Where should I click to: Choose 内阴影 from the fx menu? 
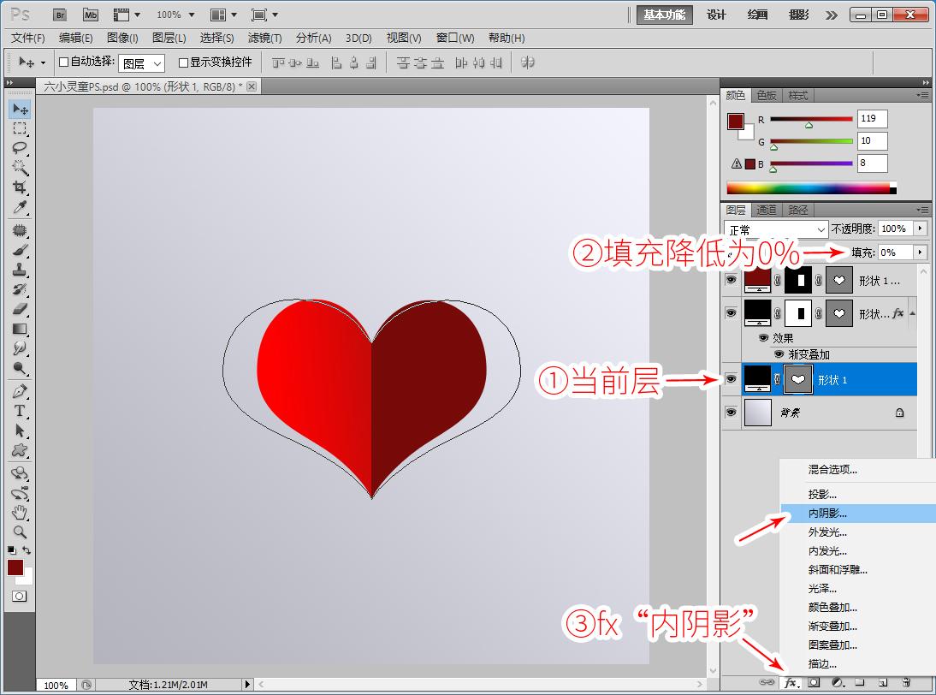(x=827, y=514)
